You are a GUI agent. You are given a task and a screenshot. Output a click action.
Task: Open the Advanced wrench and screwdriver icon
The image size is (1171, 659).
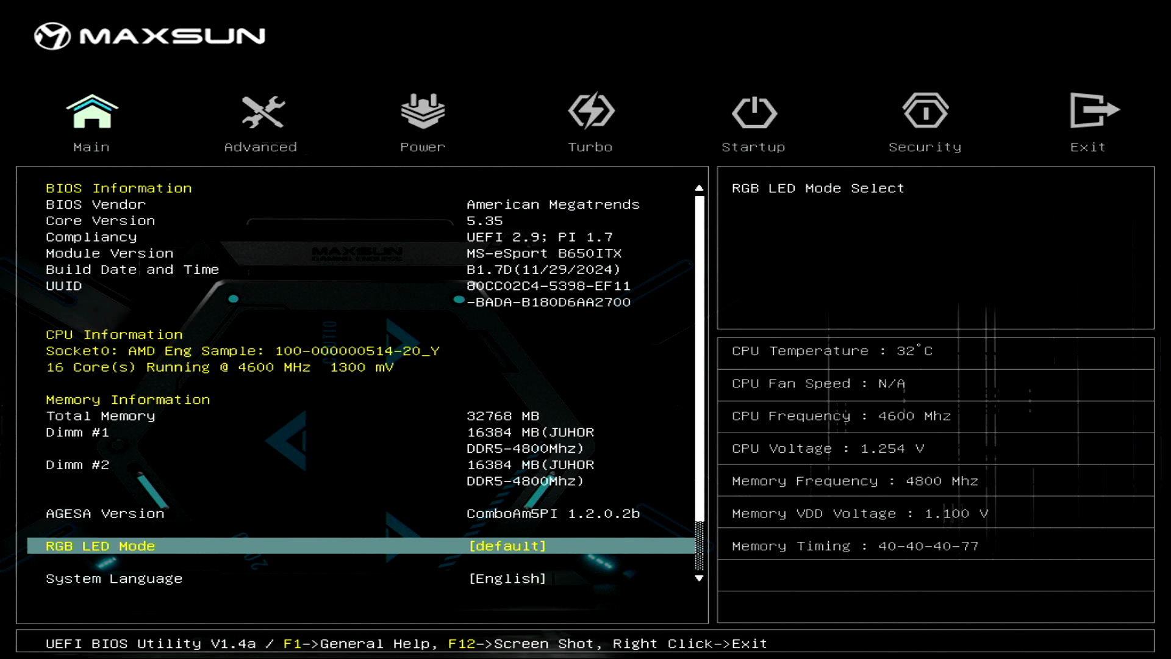[262, 112]
